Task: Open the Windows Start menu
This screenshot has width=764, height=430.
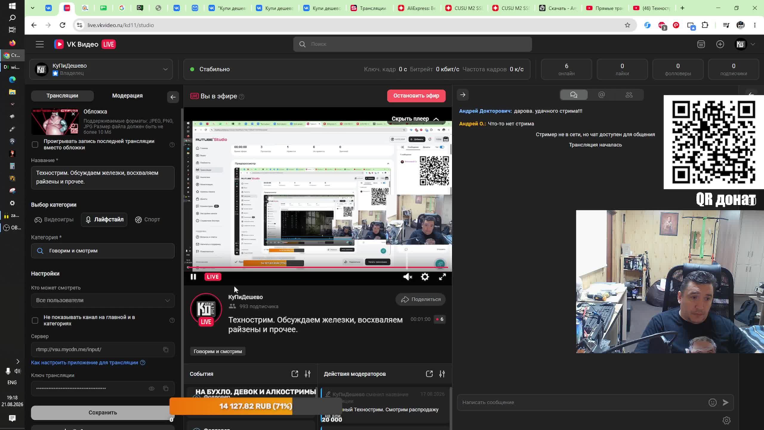Action: 12,6
